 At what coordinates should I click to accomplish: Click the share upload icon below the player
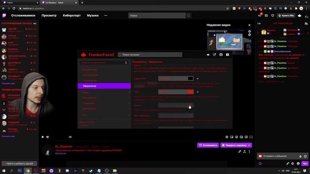tap(245, 151)
